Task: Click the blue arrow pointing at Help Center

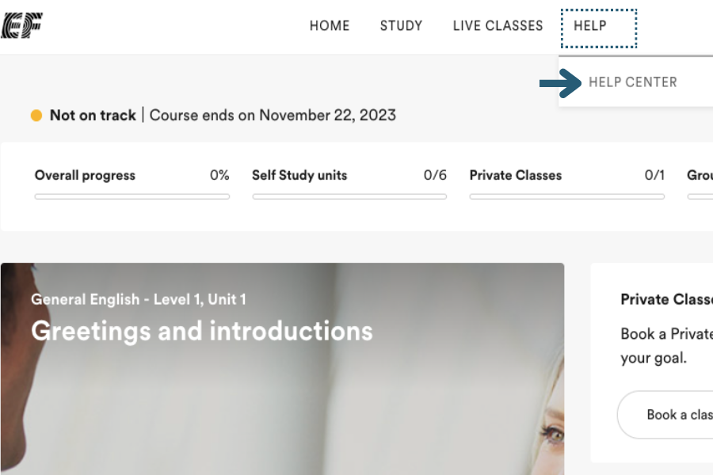Action: coord(560,82)
